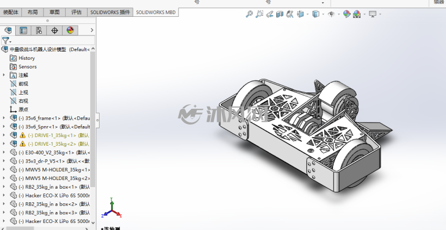Open the 草图 ribbon tab
The image size is (446, 230).
[54, 12]
